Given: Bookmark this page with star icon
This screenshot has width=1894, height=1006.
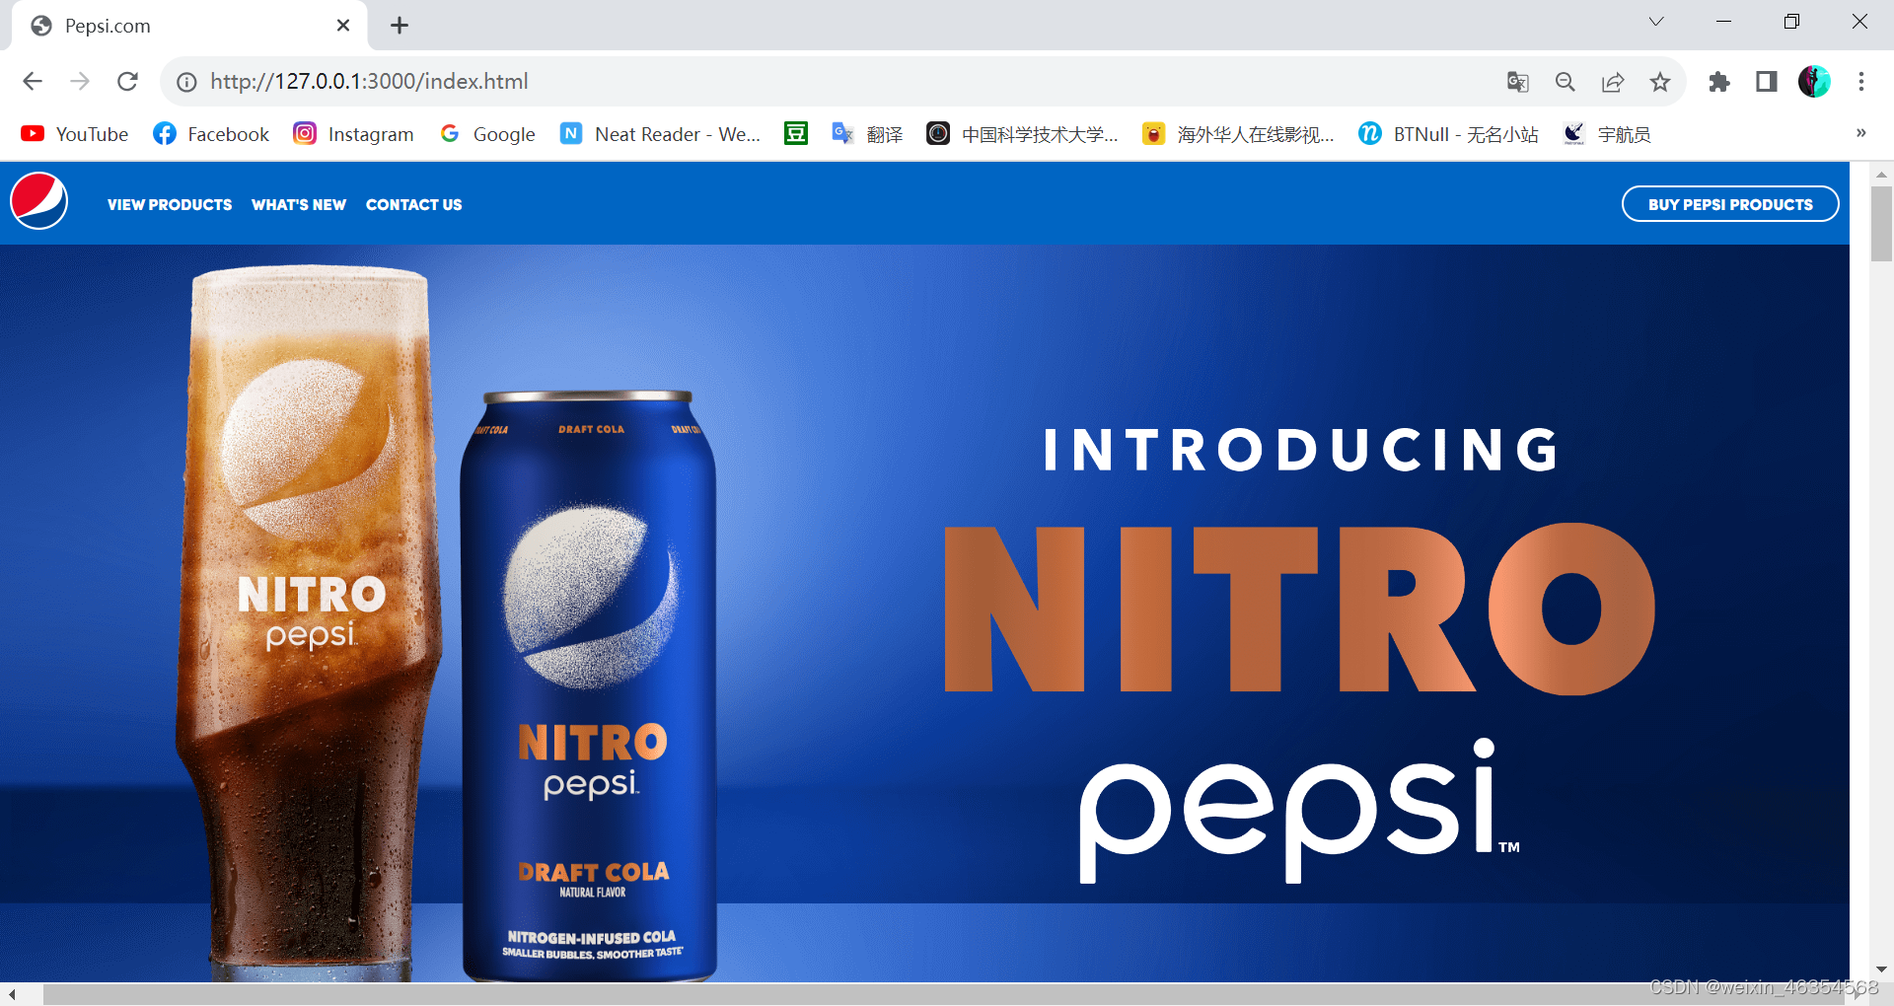Looking at the screenshot, I should (1660, 82).
